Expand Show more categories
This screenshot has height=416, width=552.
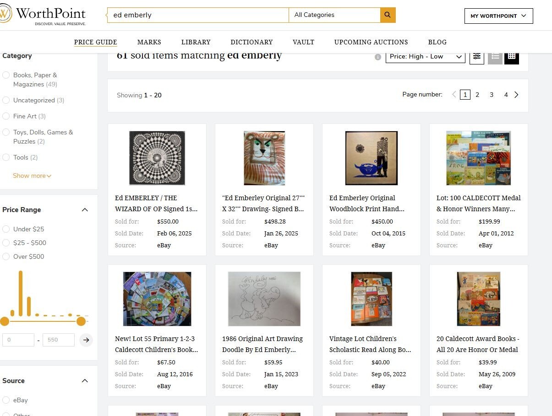32,176
